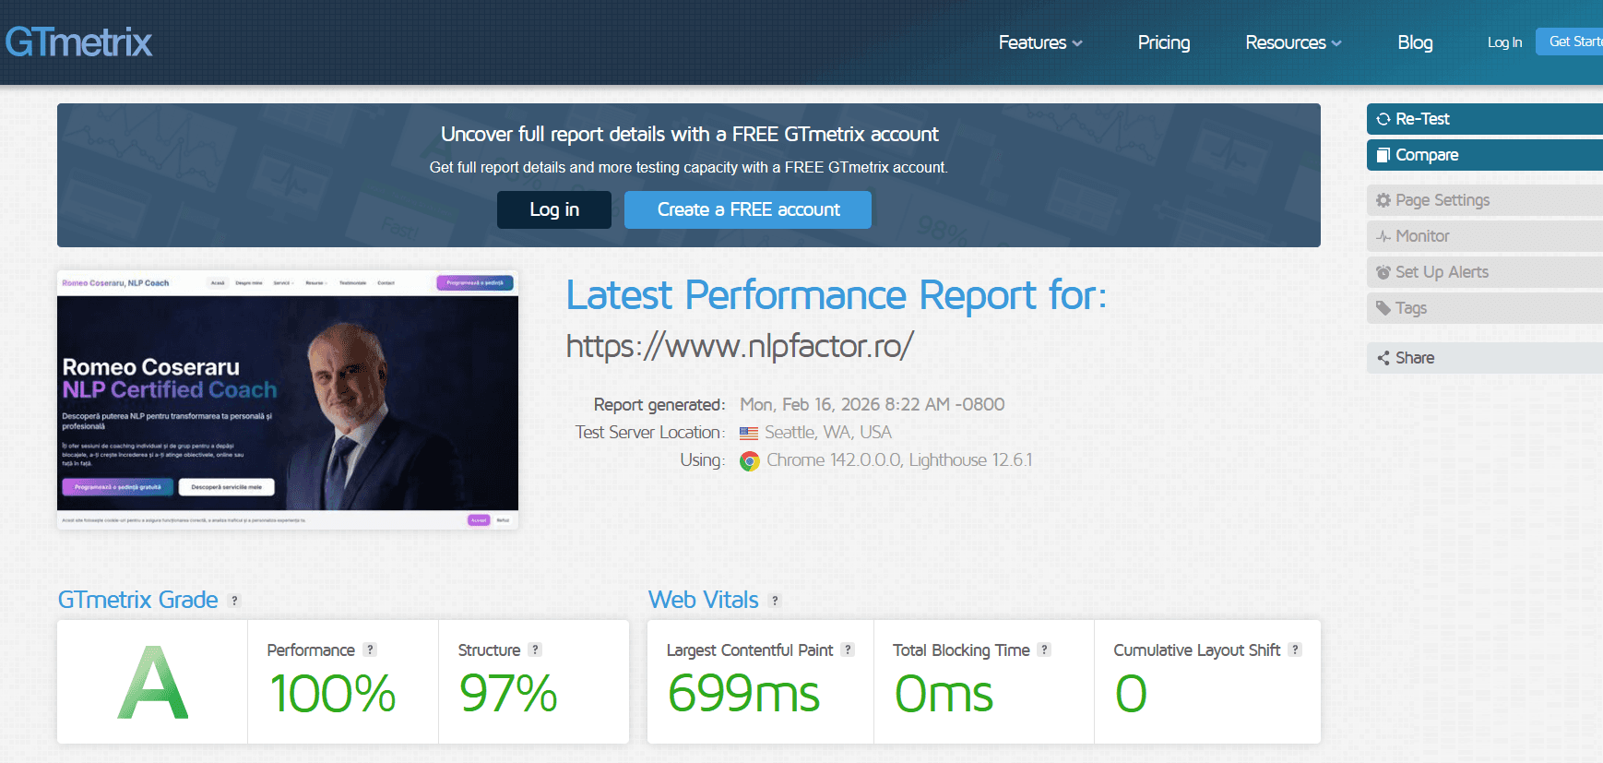Open the Blog page
This screenshot has height=763, width=1603.
[x=1415, y=42]
